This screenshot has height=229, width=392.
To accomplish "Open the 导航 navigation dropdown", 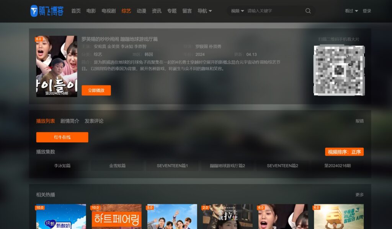I will pyautogui.click(x=202, y=11).
